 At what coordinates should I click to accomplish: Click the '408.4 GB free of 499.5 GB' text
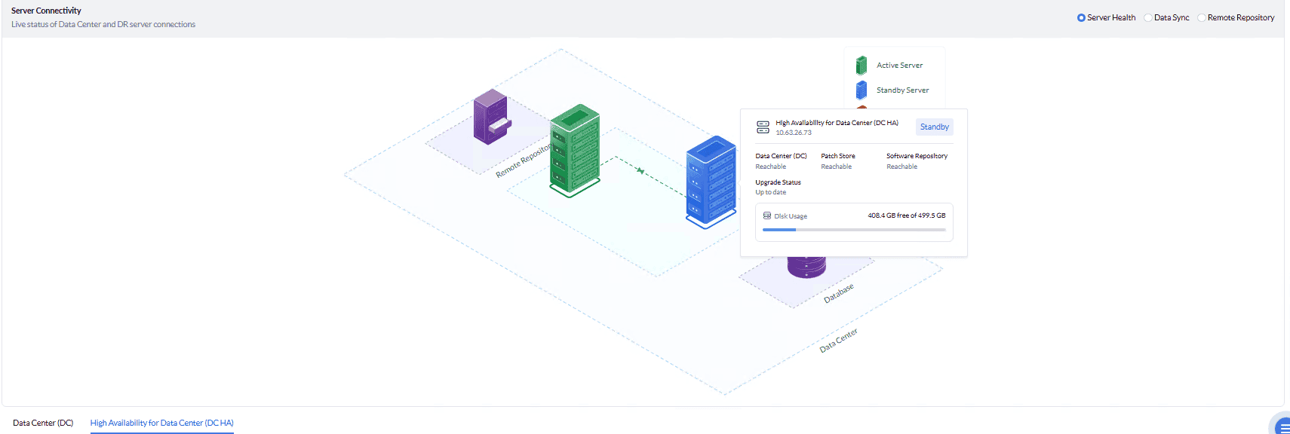click(x=906, y=215)
